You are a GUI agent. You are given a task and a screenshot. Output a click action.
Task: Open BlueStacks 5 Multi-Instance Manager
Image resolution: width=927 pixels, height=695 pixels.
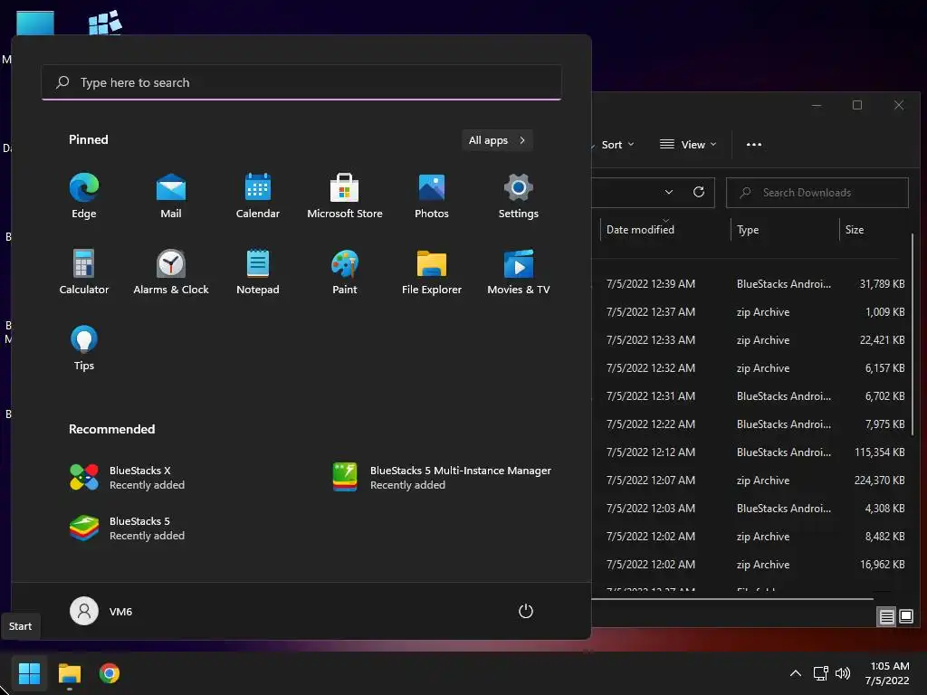coord(444,478)
